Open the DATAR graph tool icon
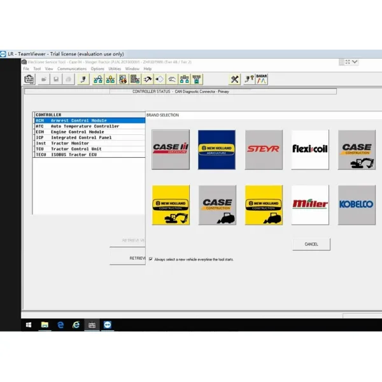Viewport: 382px width, 382px height. pyautogui.click(x=262, y=79)
